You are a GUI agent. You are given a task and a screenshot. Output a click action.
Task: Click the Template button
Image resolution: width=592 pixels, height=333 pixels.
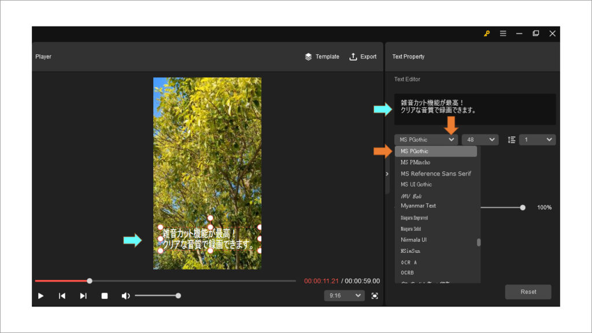click(x=322, y=57)
